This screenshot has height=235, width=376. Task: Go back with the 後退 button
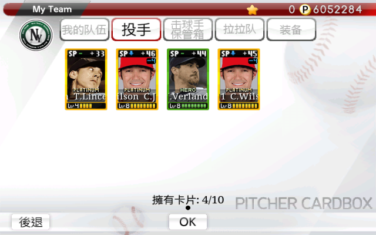point(31,222)
